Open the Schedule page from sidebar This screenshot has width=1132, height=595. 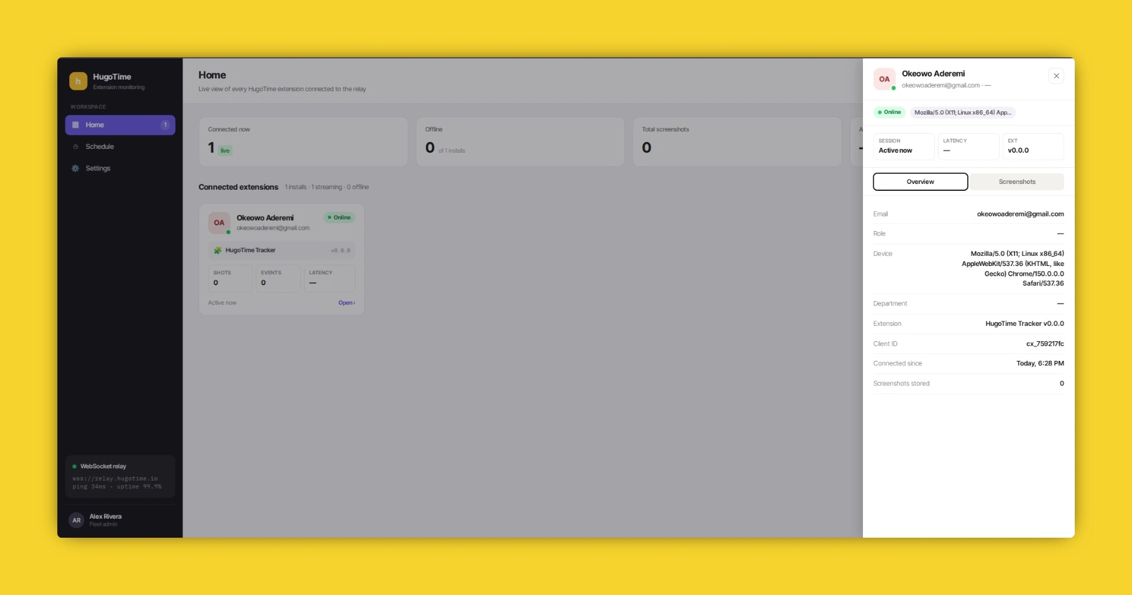point(120,146)
